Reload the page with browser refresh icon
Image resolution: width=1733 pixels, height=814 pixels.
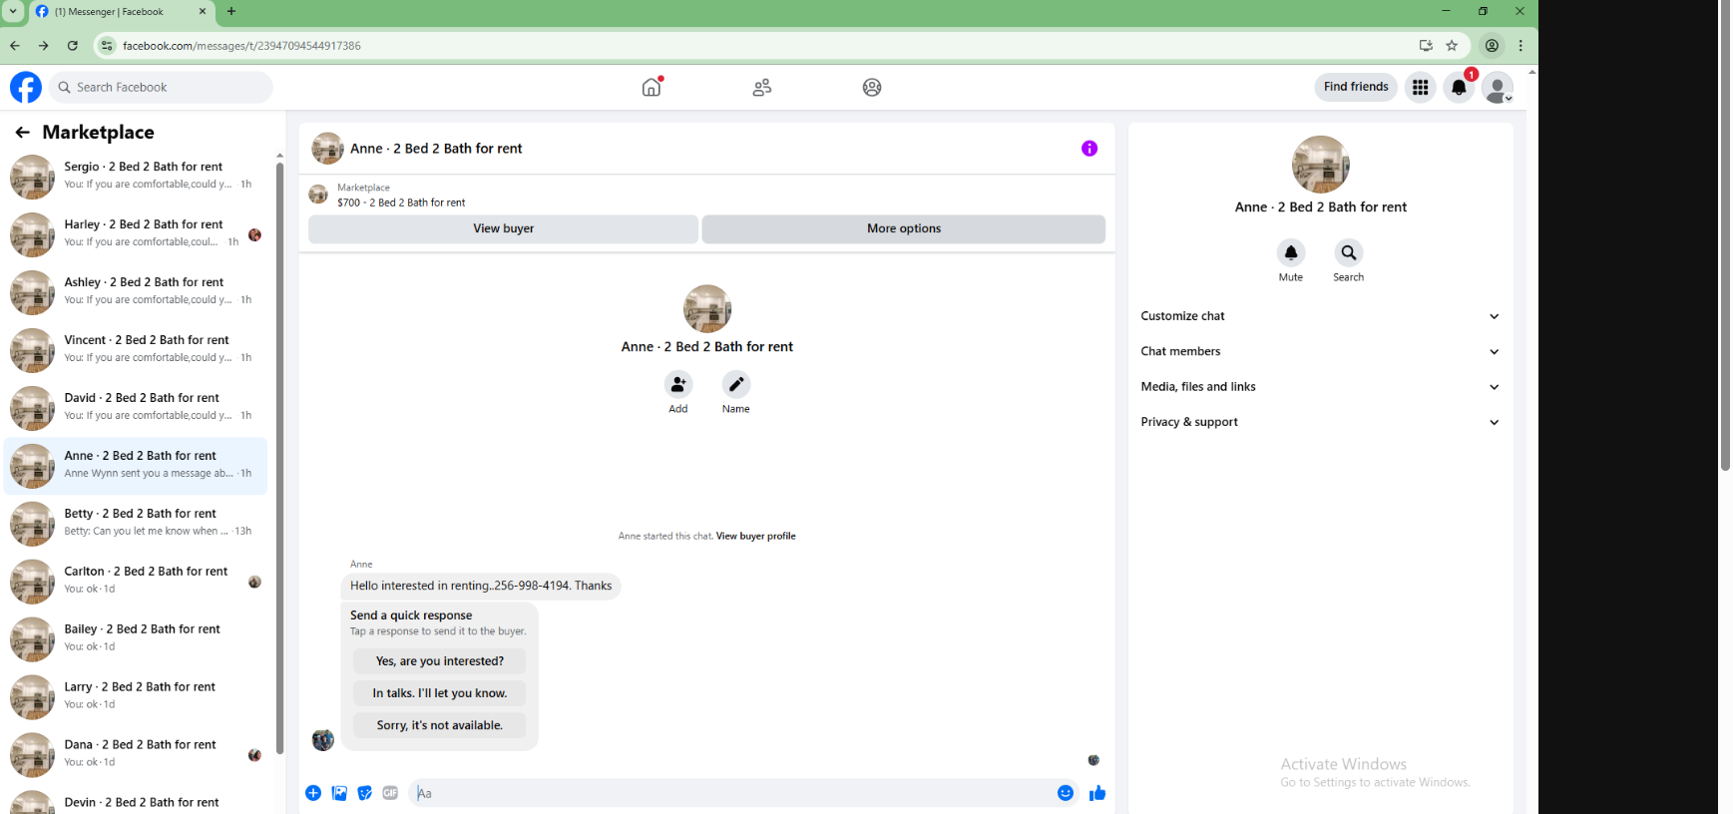73,46
